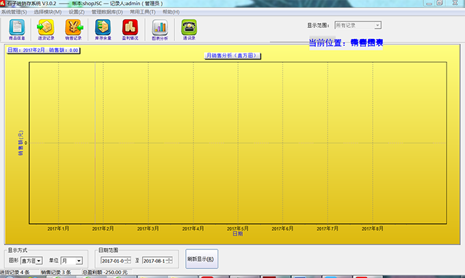Open the 通讯录 telephone icon
This screenshot has height=278, width=465.
point(188,29)
